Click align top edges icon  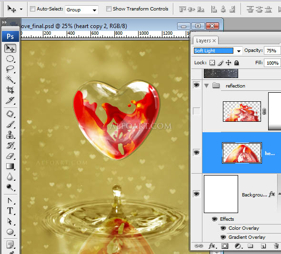pyautogui.click(x=182, y=9)
